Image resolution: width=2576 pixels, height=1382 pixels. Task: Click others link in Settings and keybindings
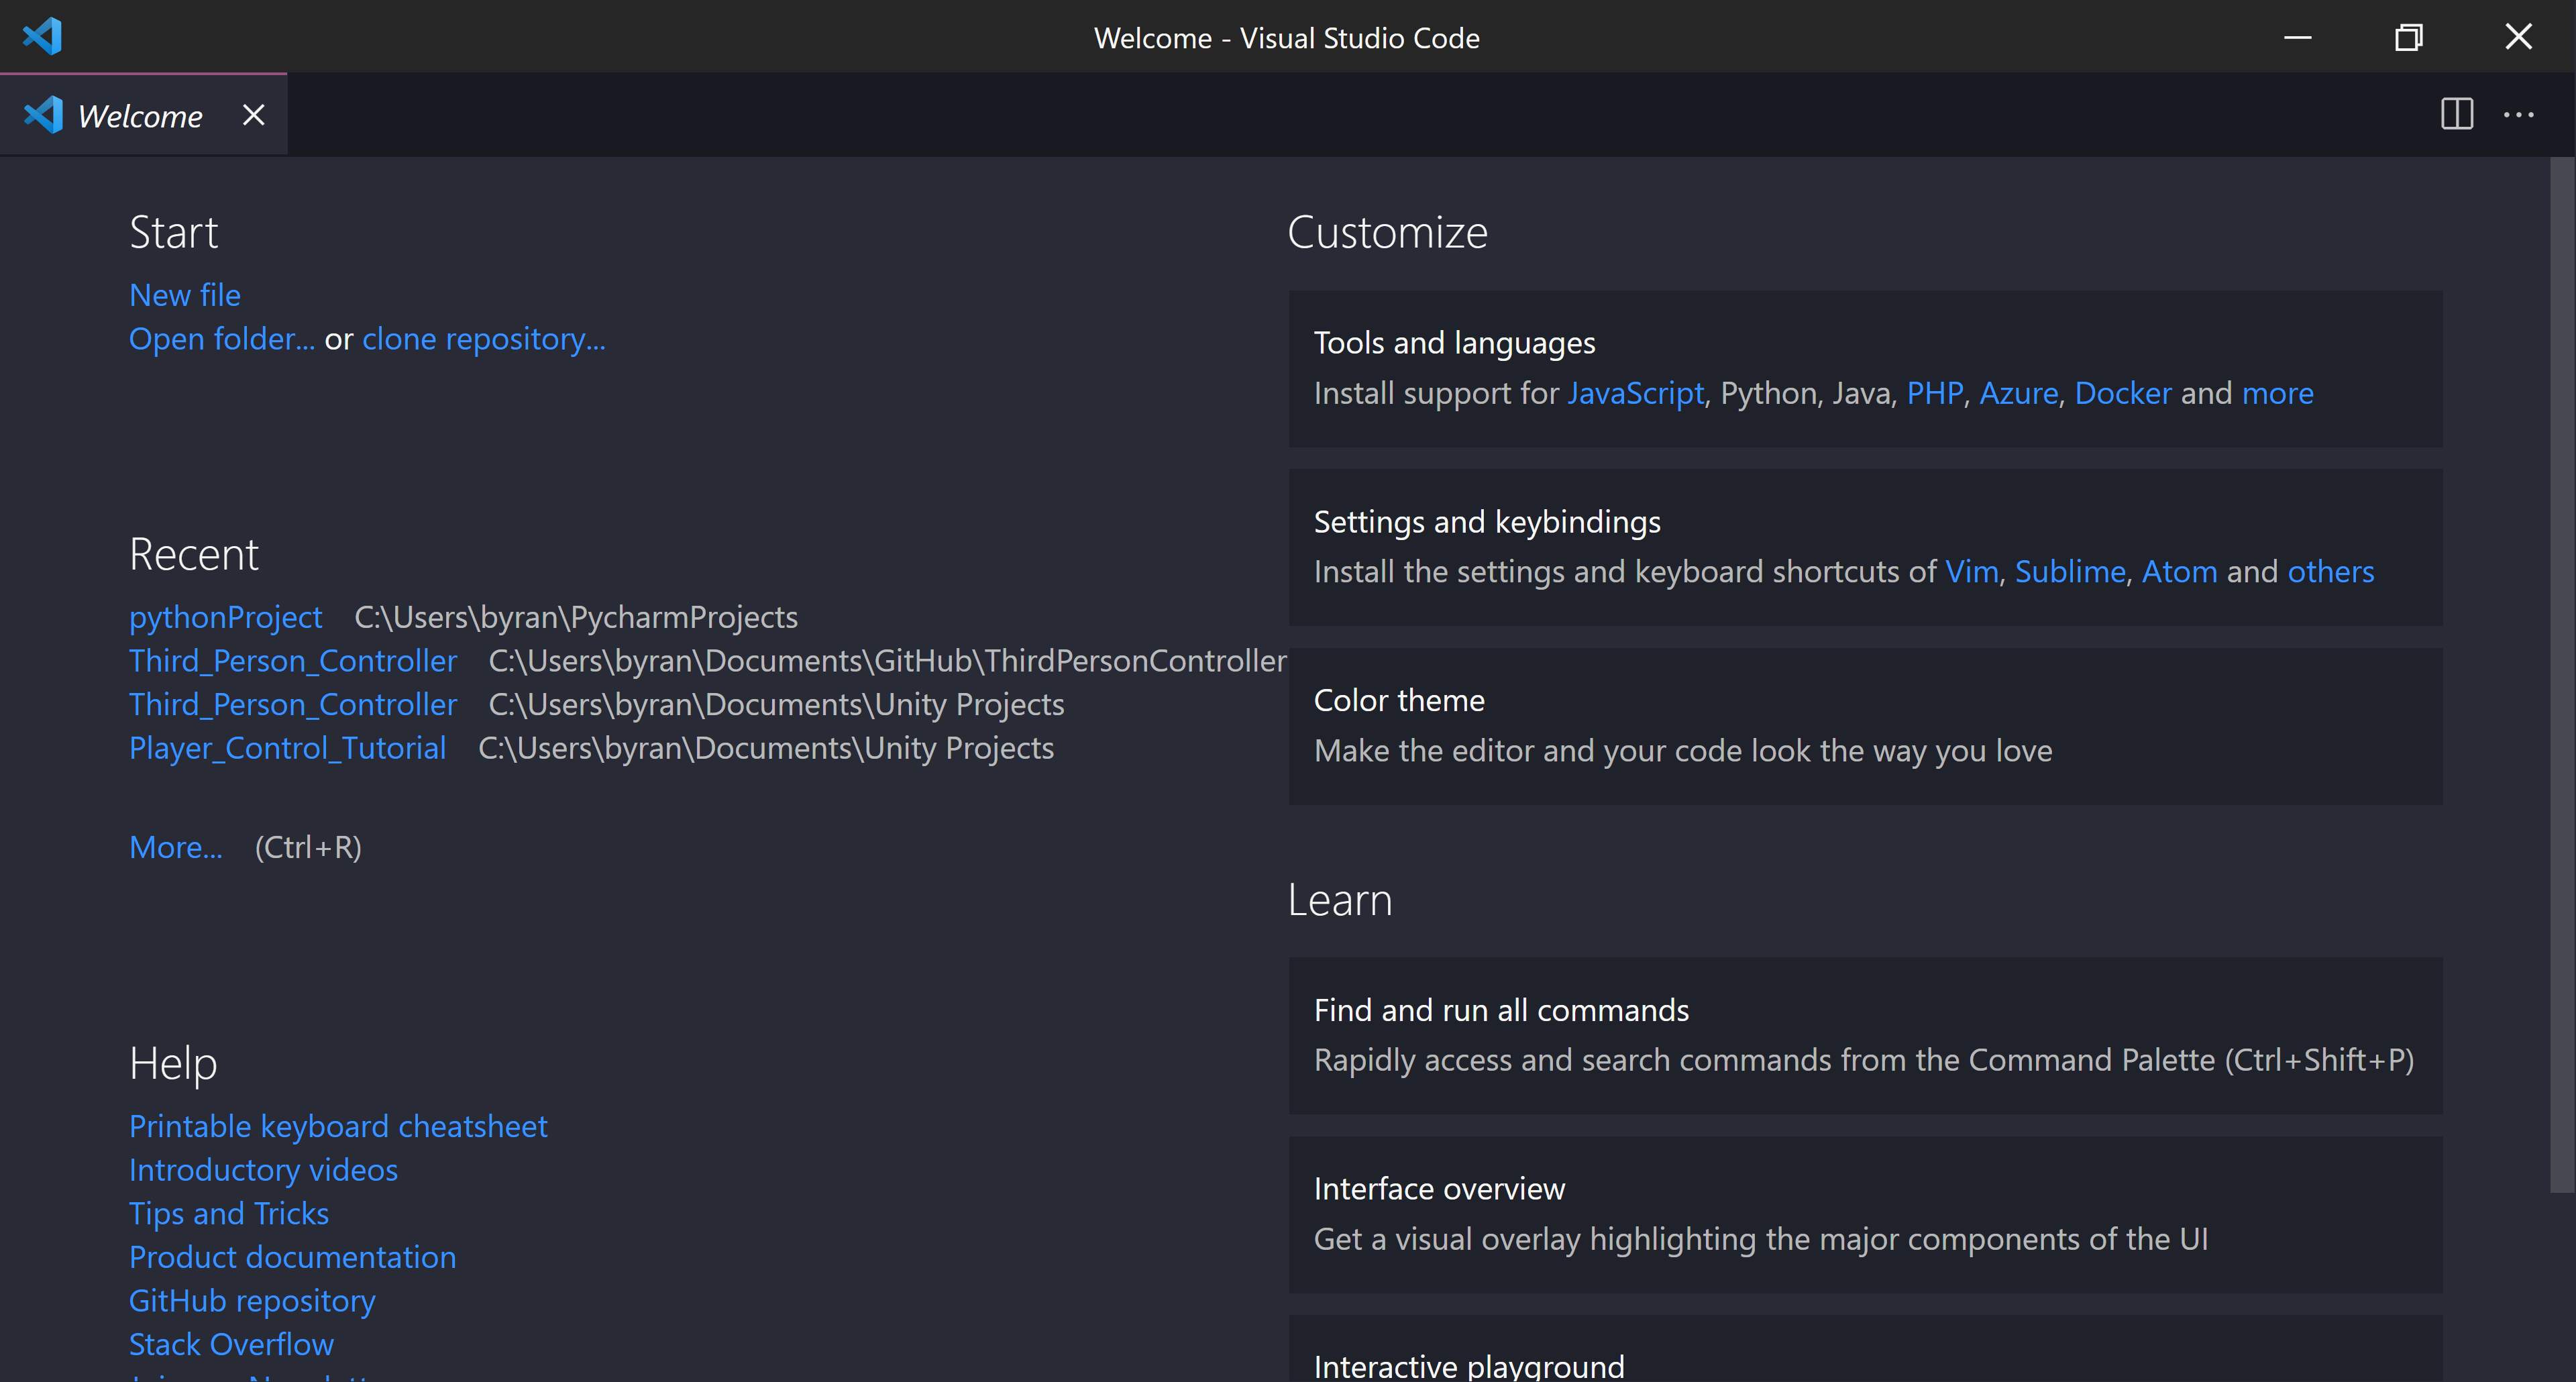(x=2331, y=571)
